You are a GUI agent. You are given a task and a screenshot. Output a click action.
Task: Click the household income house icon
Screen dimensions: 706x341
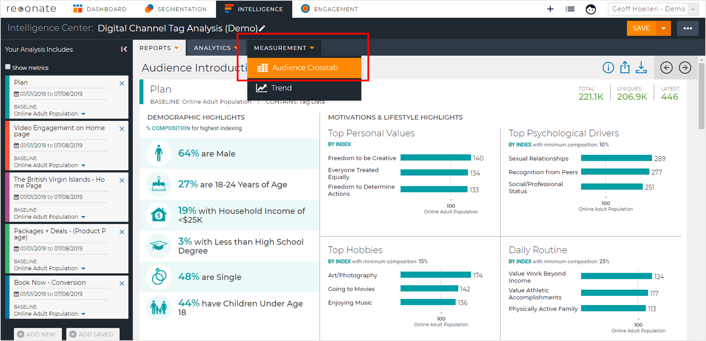159,215
